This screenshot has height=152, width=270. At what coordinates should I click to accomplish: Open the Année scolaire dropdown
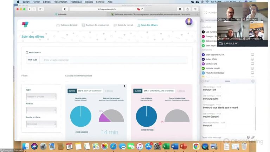41,124
